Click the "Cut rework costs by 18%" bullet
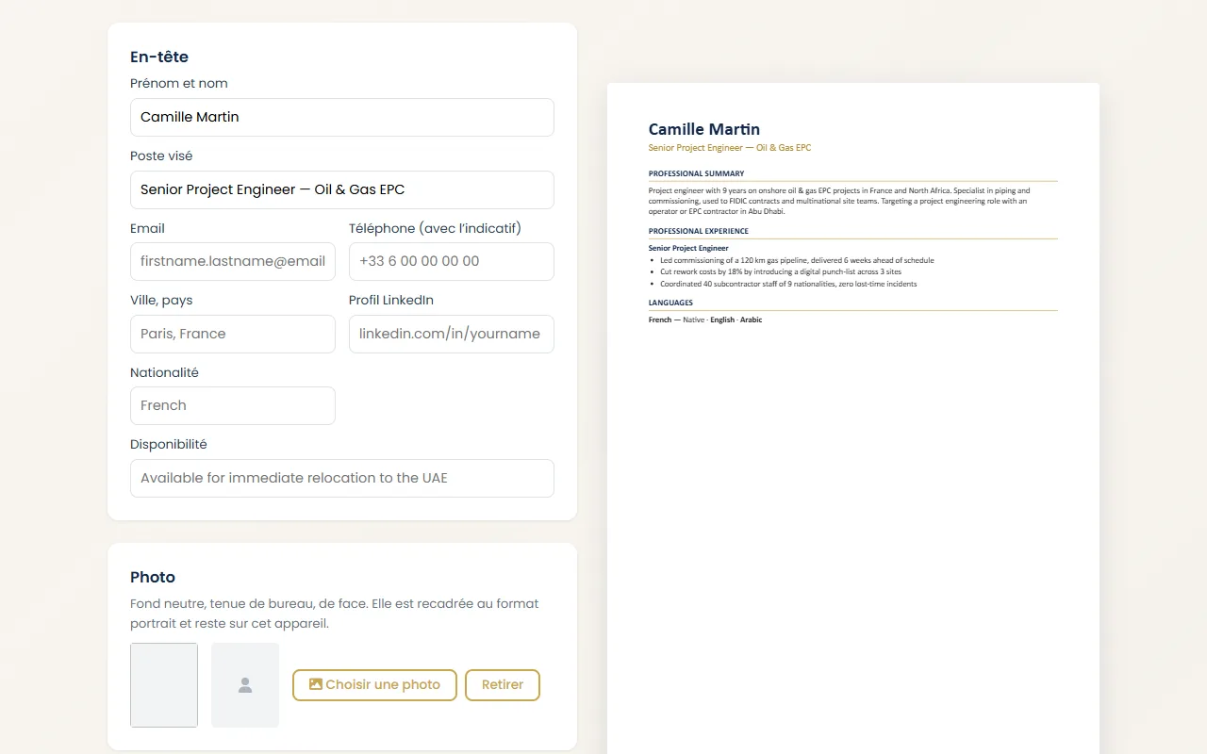The height and width of the screenshot is (754, 1207). 781,271
